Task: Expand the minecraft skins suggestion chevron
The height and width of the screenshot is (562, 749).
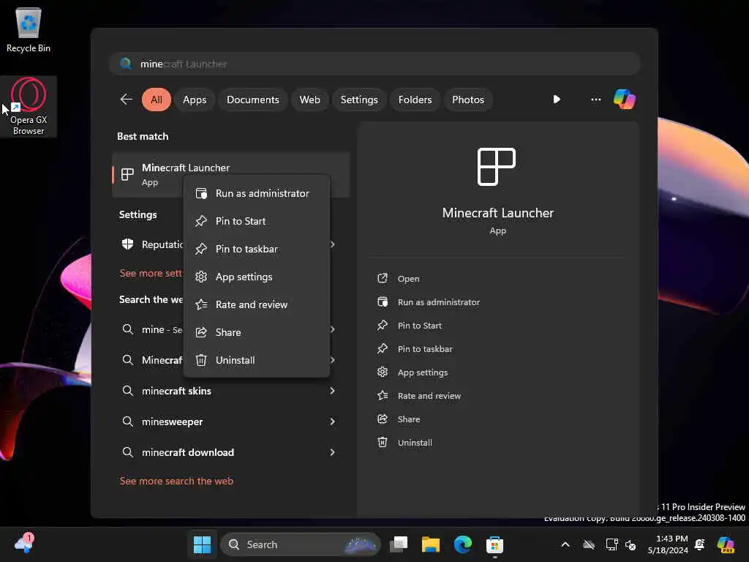Action: click(333, 391)
